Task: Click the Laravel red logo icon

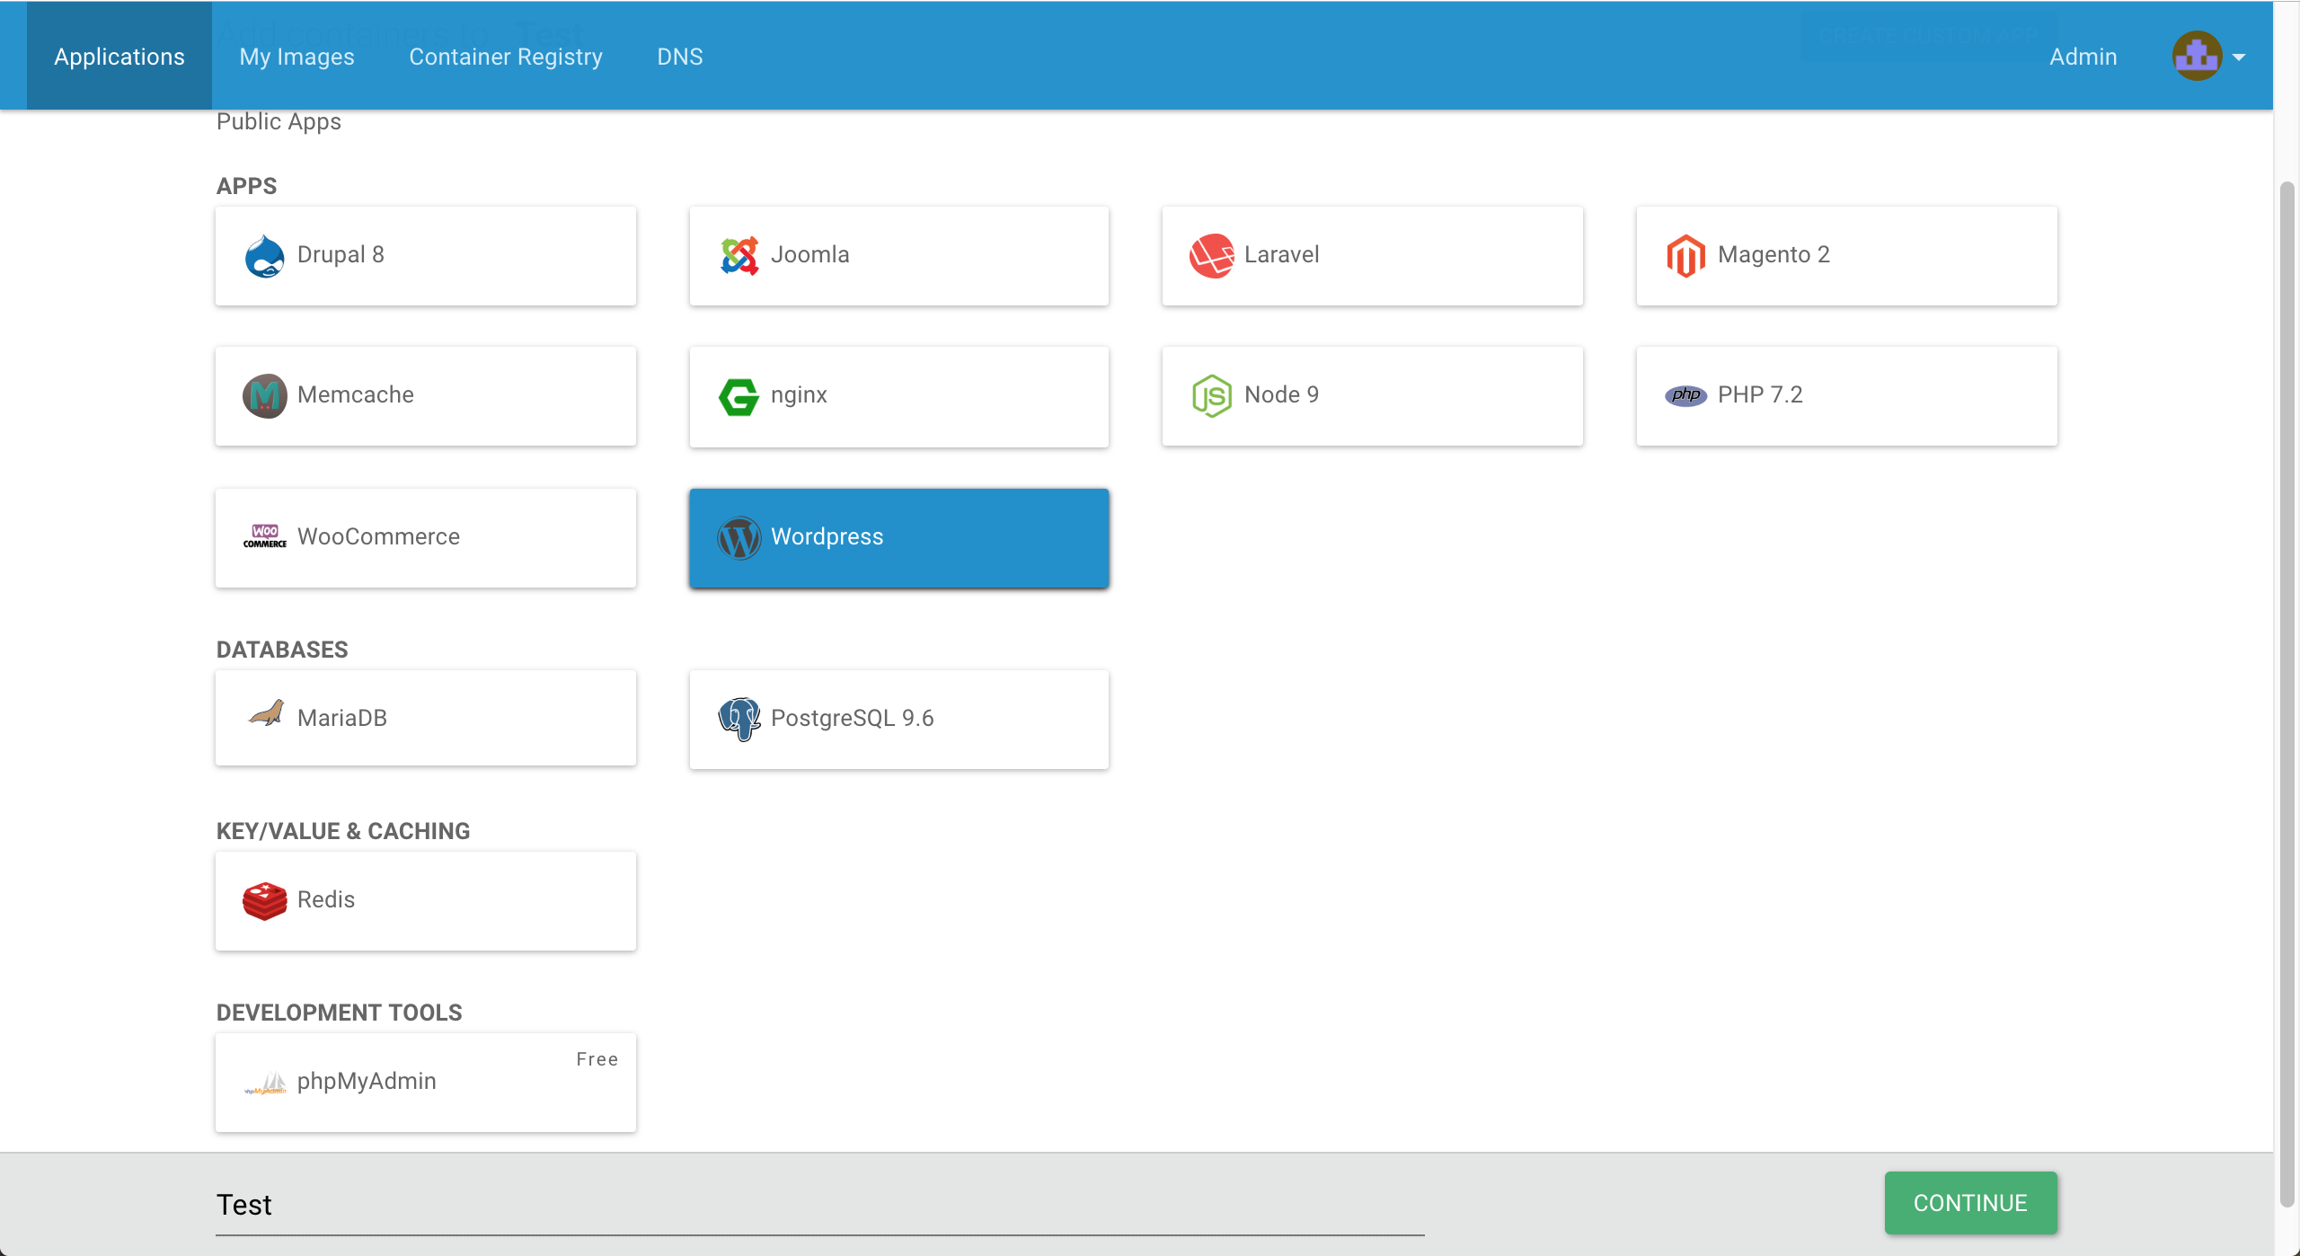Action: [1212, 256]
